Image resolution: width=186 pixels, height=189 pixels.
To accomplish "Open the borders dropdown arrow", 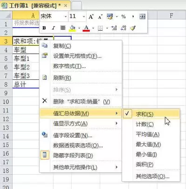I will (107, 28).
